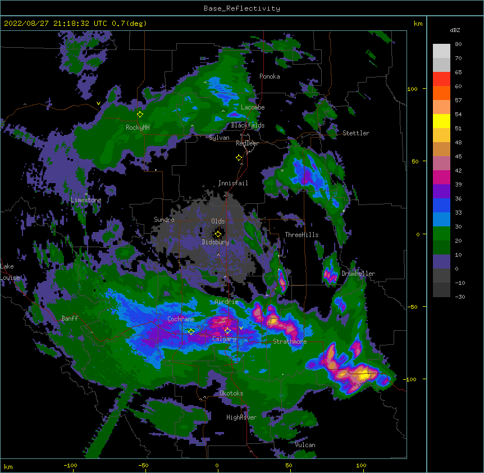Click the -50 tick label on the right axis
The image size is (484, 473).
(x=412, y=307)
